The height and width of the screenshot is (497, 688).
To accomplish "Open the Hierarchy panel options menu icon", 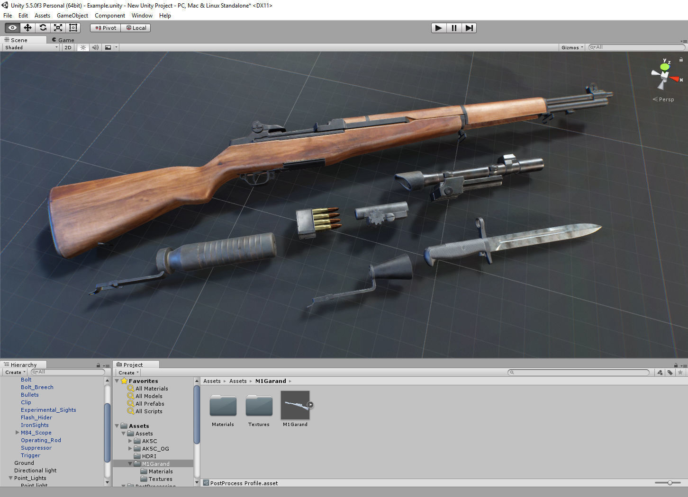I will 106,365.
